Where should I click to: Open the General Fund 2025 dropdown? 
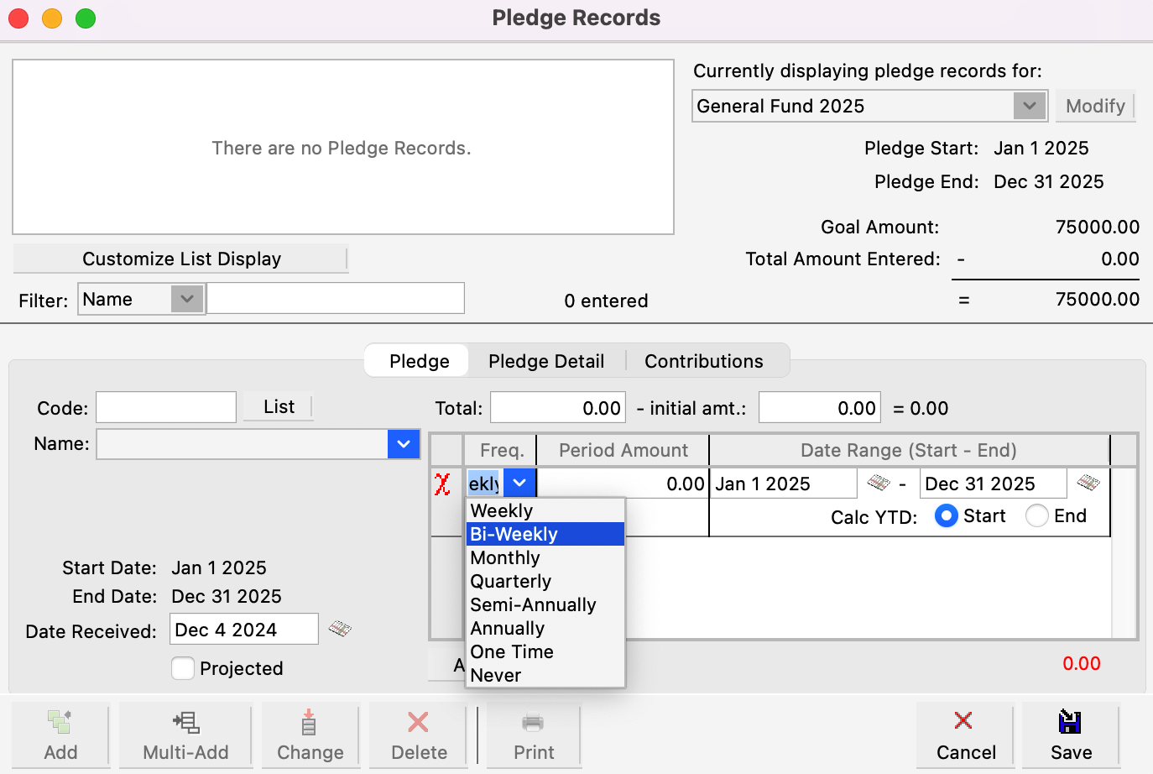[x=1029, y=106]
